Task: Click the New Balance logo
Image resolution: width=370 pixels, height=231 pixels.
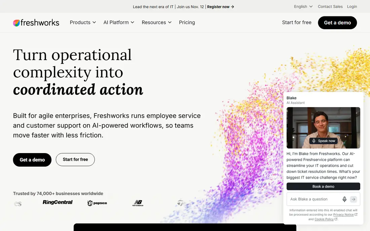Action: [138, 203]
